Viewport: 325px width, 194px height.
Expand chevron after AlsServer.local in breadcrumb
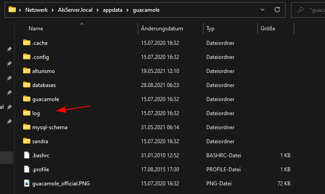97,10
